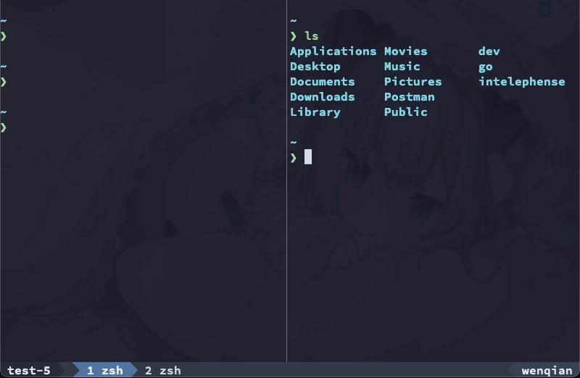Screen dimensions: 580x378
Task: Click the Music directory entry
Action: (402, 67)
